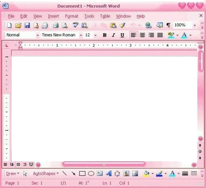The height and width of the screenshot is (188, 206).
Task: Insert picture from file
Action: click(x=135, y=174)
